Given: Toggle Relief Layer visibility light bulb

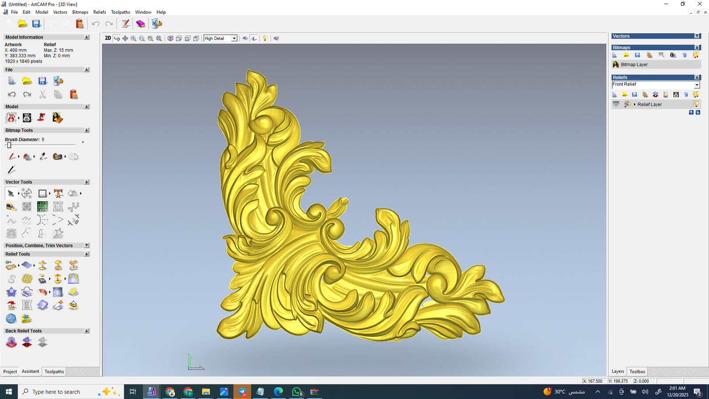Looking at the screenshot, I should coord(696,104).
